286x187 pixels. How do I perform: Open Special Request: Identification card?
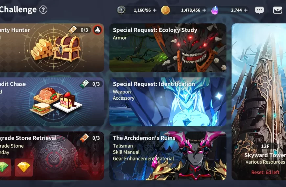(x=168, y=102)
